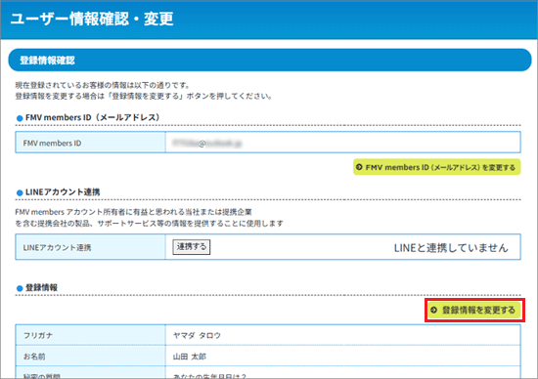Click the ヤマダ タロウ furigana value
This screenshot has width=538, height=379.
pyautogui.click(x=197, y=335)
